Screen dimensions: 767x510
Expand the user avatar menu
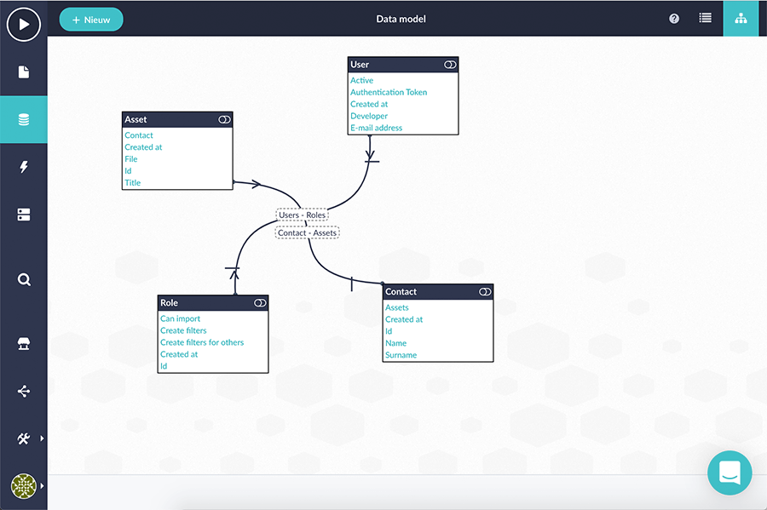point(41,486)
